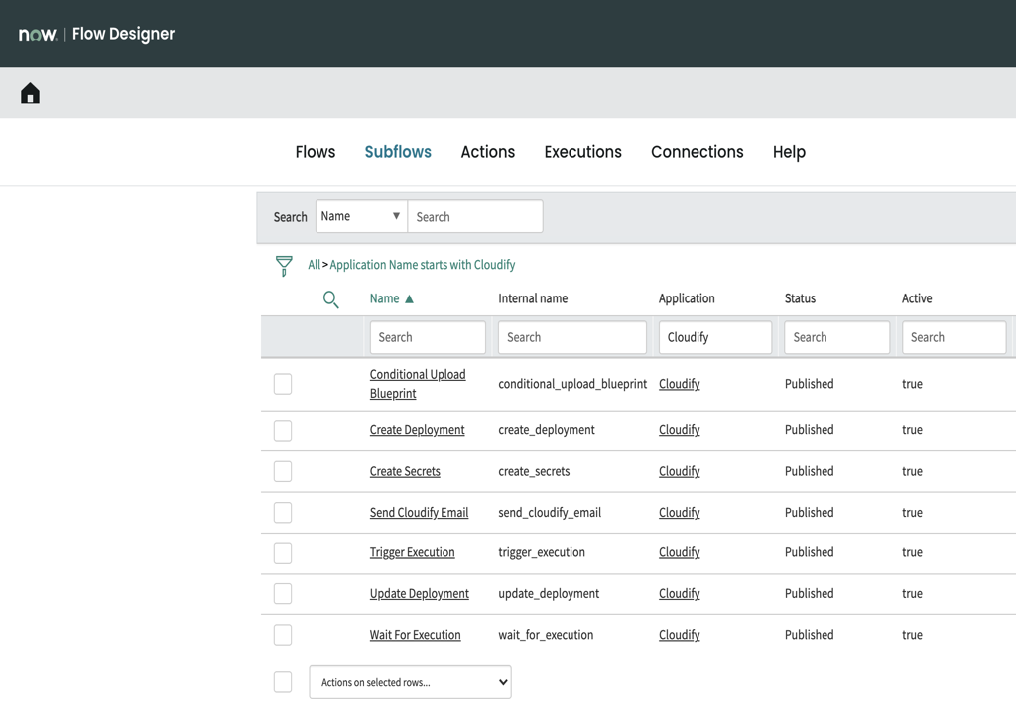Click the Flow Designer title text
Screen dimensions: 1016x714
tap(123, 34)
